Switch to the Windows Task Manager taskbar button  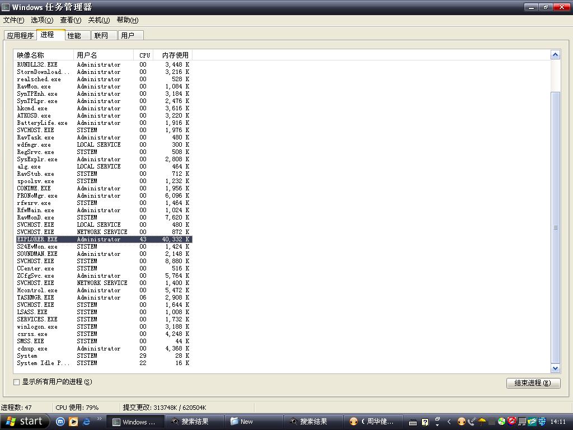[135, 422]
